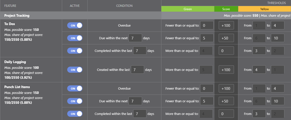291x120 pixels.
Task: Edit Punch List 'Due within the next' +50 score
Action: point(226,101)
